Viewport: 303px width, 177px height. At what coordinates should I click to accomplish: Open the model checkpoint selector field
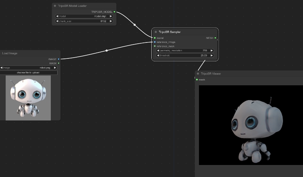coord(84,16)
